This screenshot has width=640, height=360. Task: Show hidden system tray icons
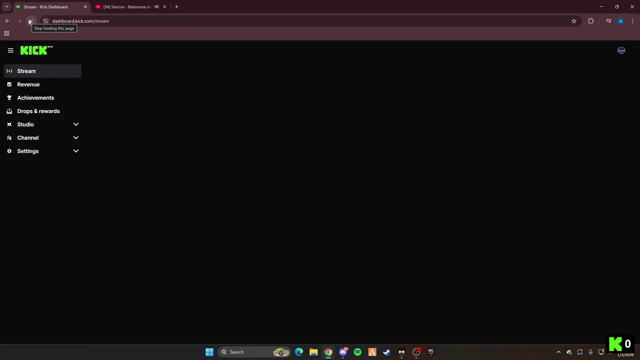558,352
